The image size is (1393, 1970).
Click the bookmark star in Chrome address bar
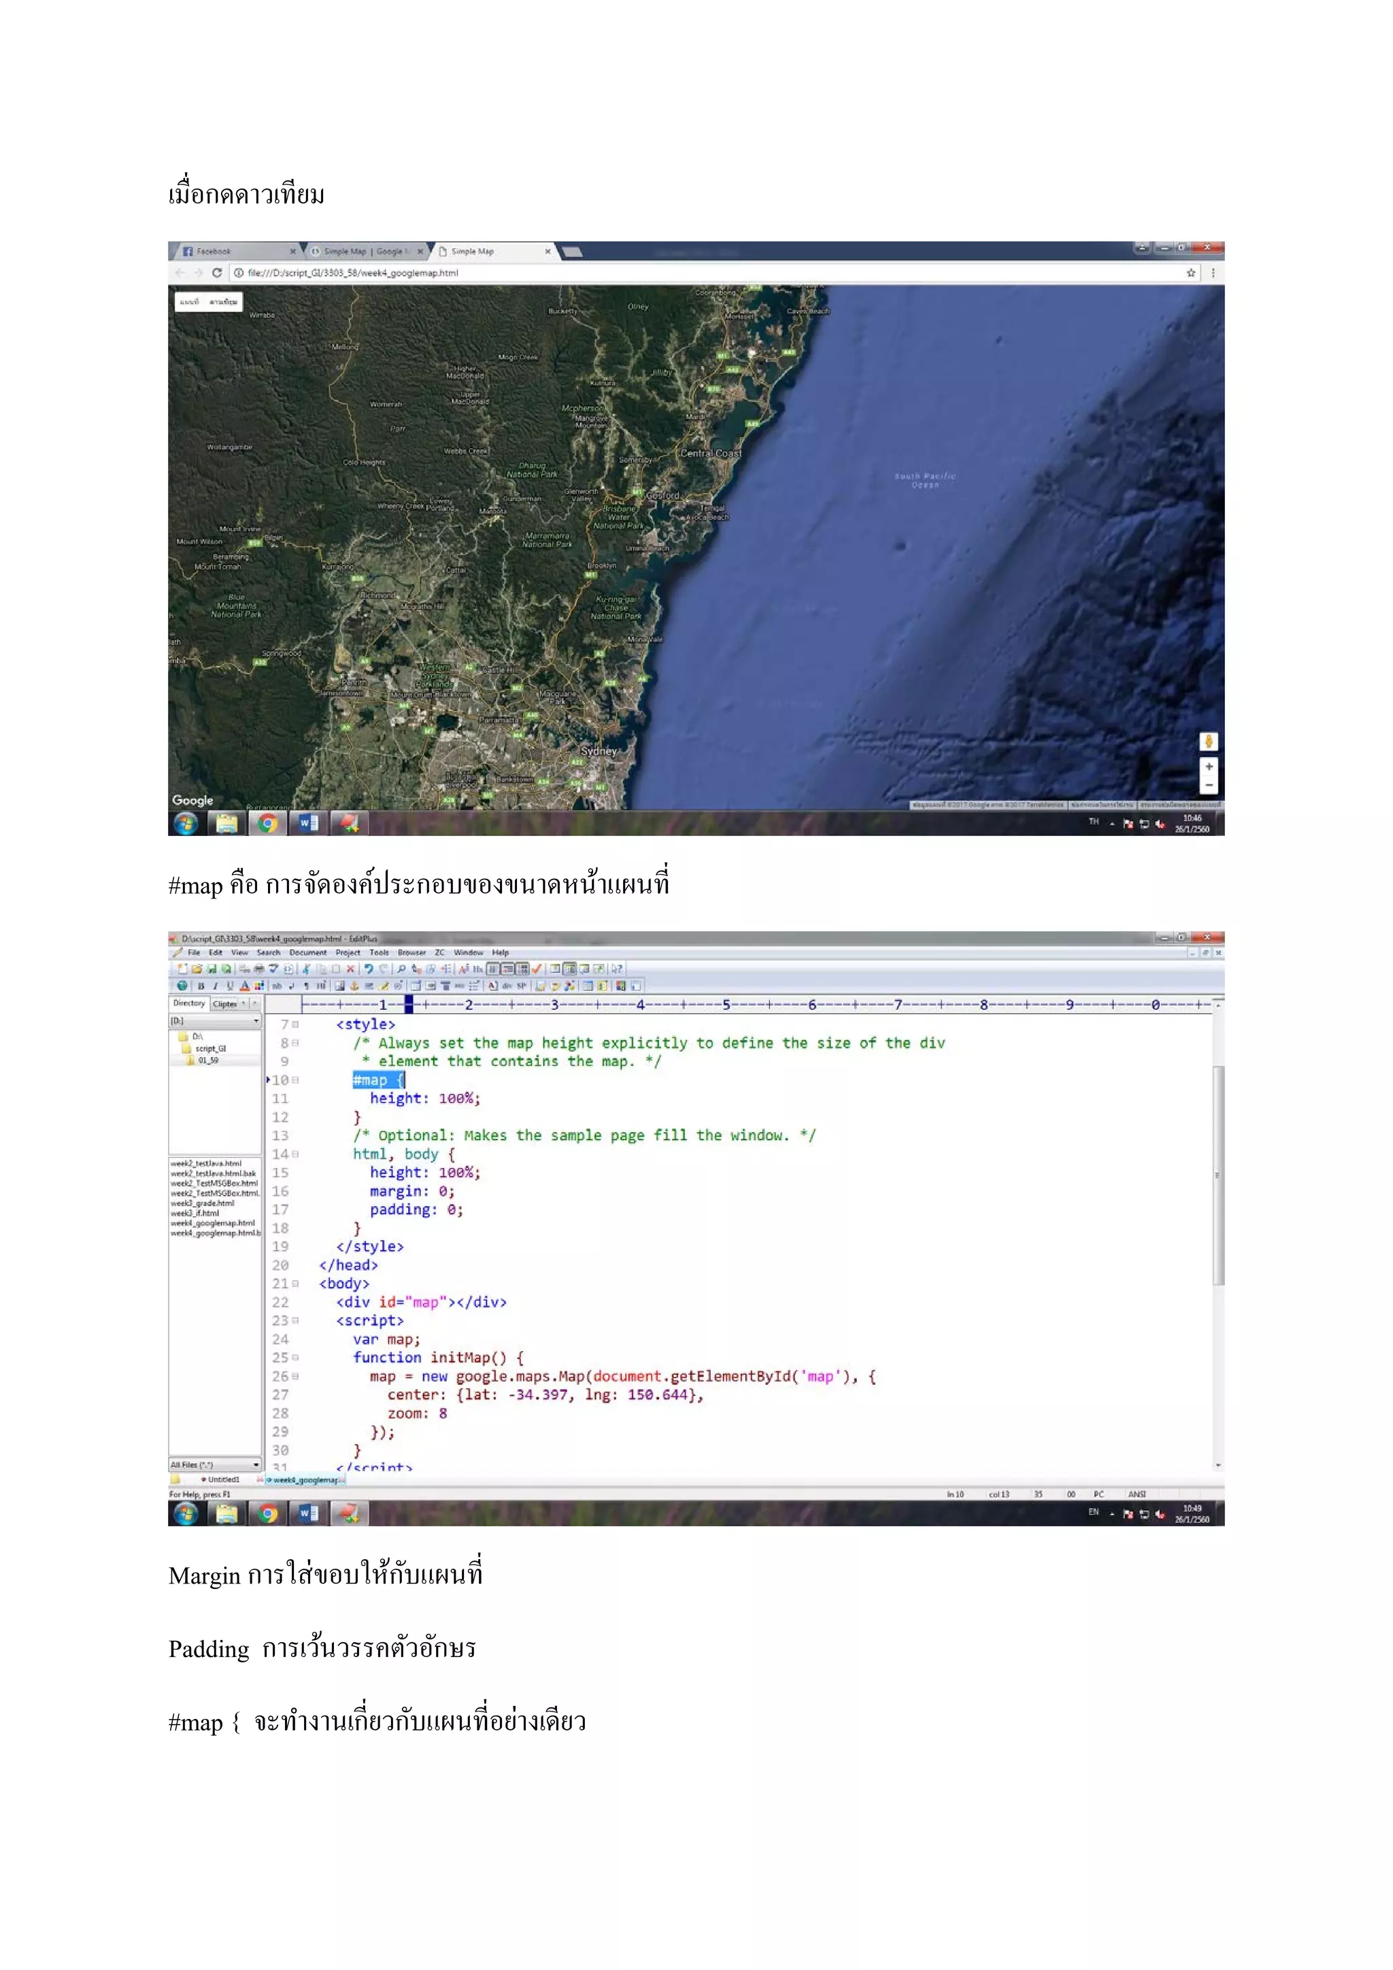[1190, 273]
